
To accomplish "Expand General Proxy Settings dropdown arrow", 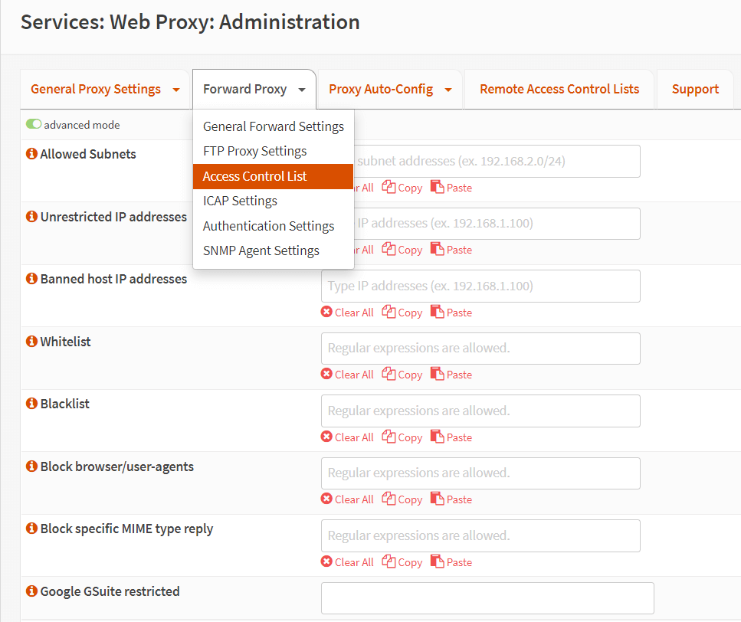I will point(176,90).
